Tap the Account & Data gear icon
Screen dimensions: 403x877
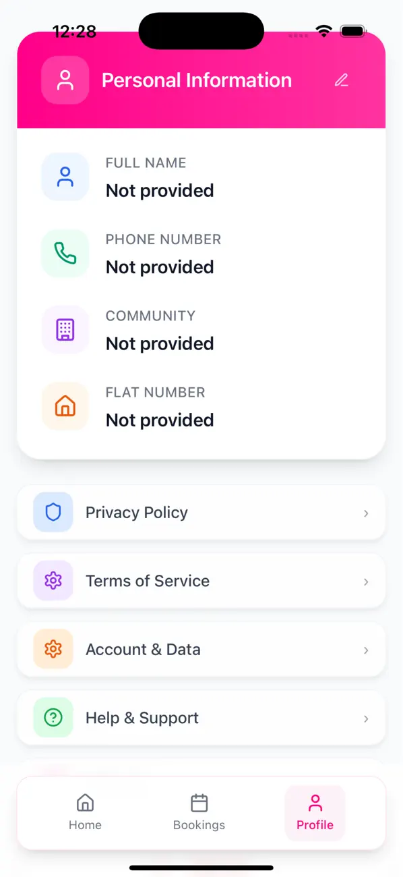[52, 650]
